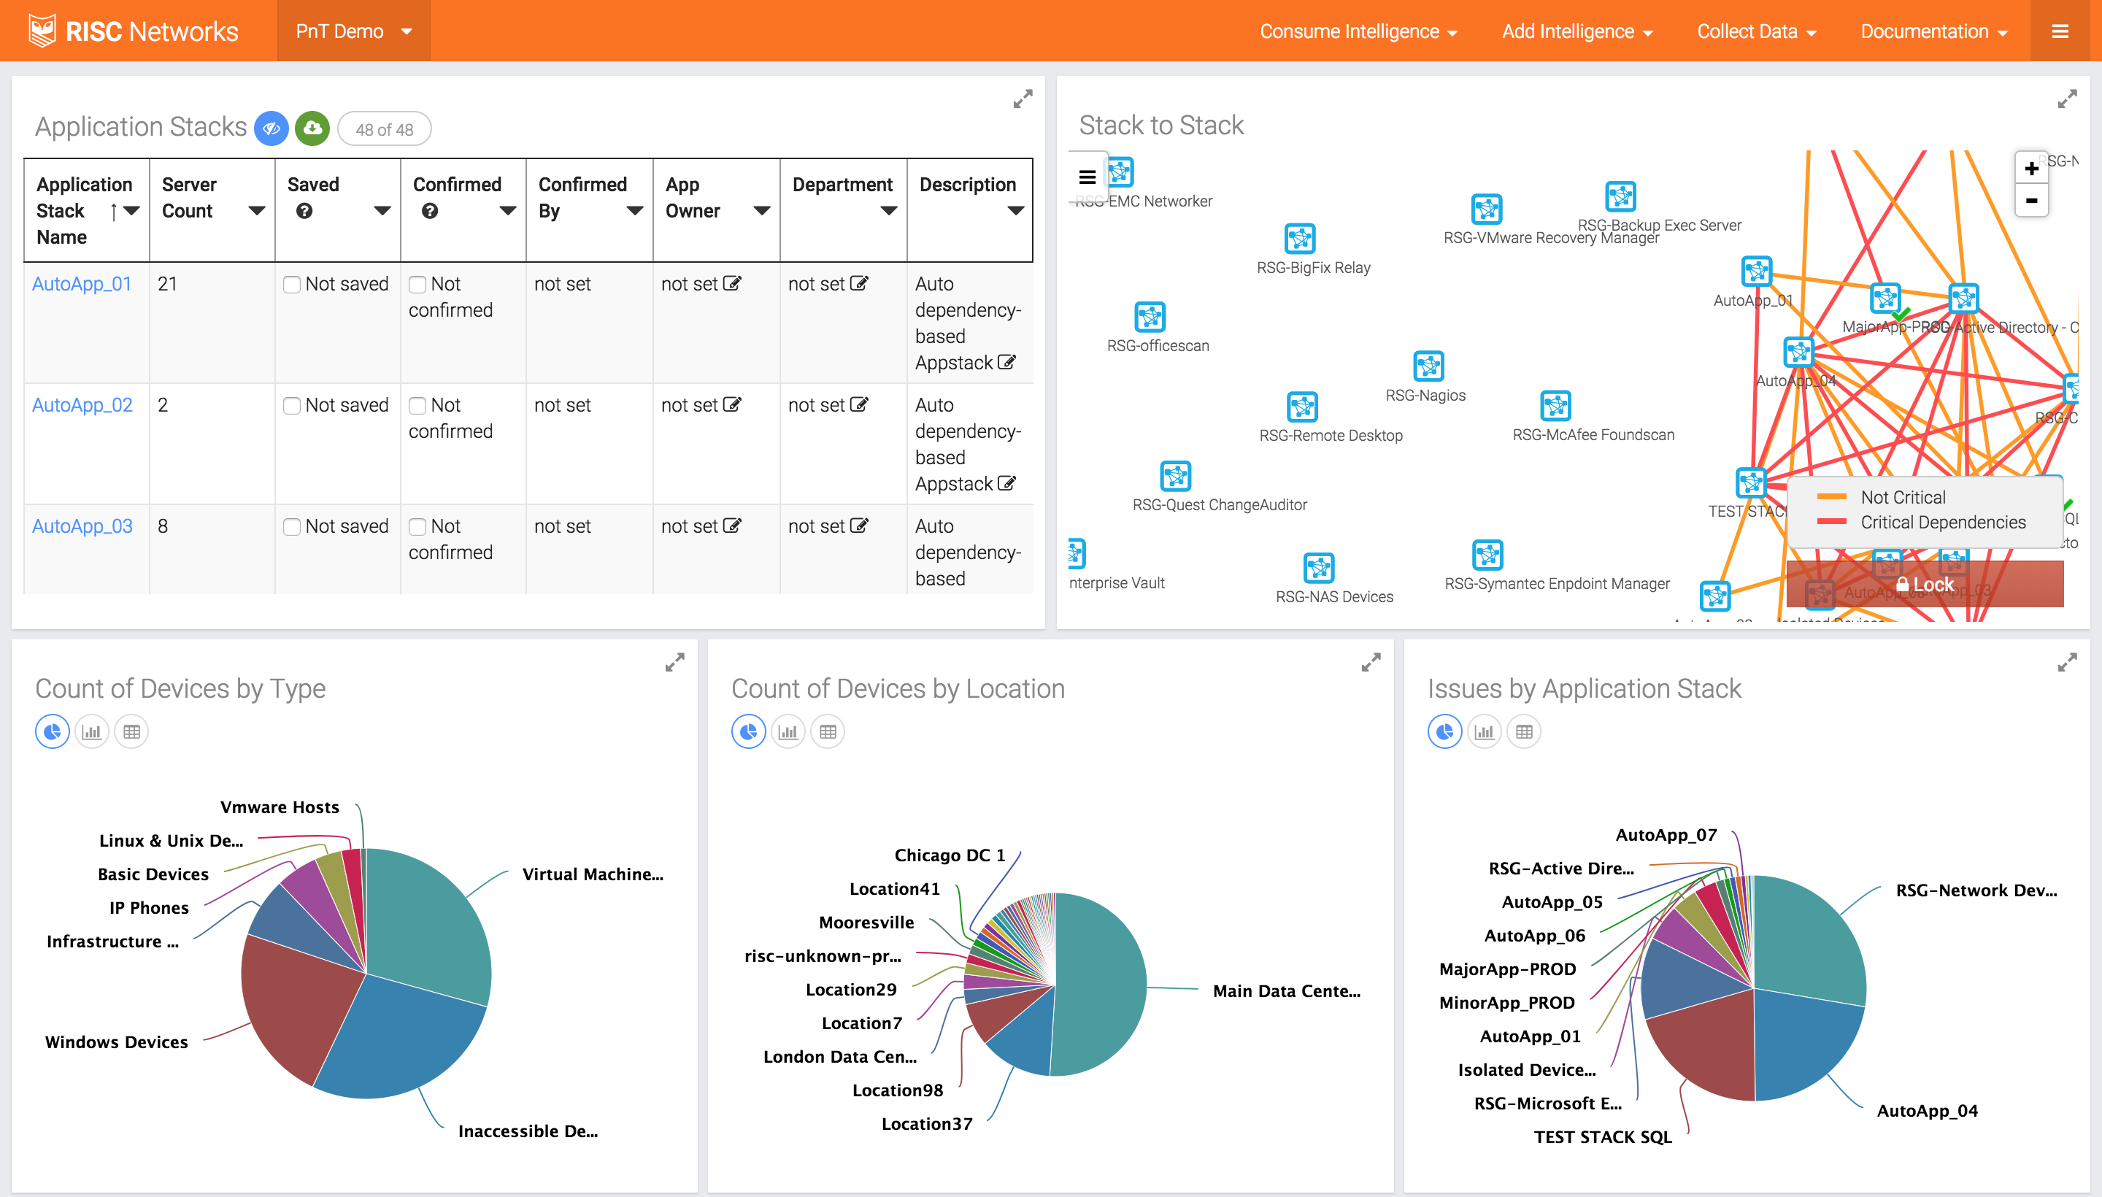Open the PnT Demo dropdown
This screenshot has height=1197, width=2102.
pyautogui.click(x=353, y=31)
